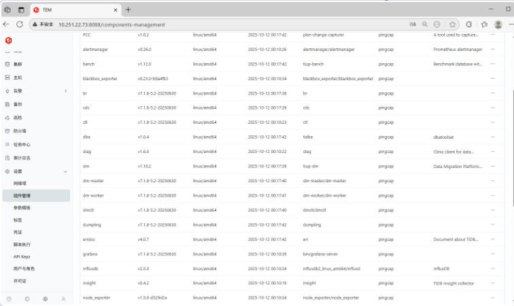514x306 pixels.
Task: Open a new browser tab
Action: 128,10
